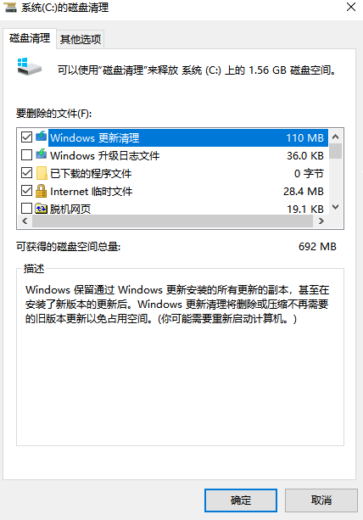
Task: Click the 已下载的程序文件 folder icon
Action: (41, 173)
